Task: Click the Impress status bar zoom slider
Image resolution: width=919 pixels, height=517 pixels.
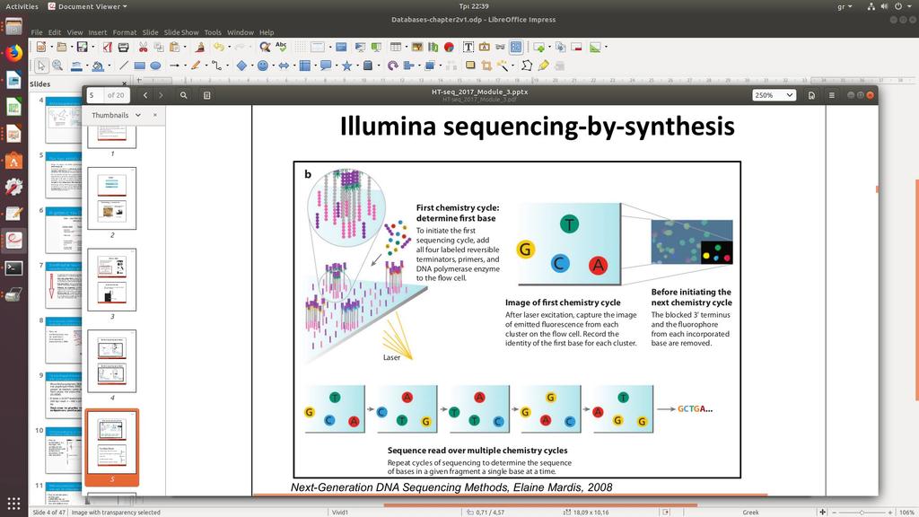Action: click(x=862, y=513)
